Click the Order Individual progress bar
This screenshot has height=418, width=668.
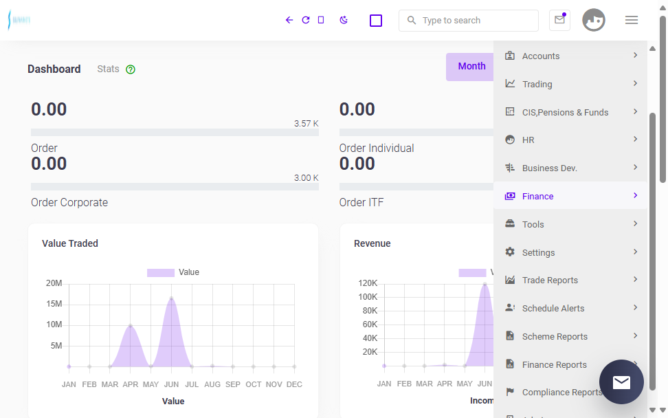tap(416, 133)
